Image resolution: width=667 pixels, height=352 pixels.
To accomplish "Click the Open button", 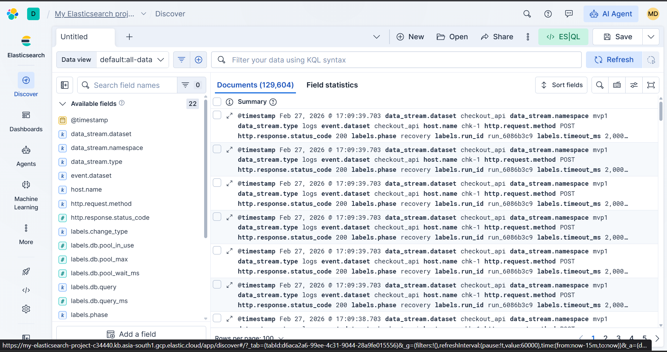I will coord(452,37).
